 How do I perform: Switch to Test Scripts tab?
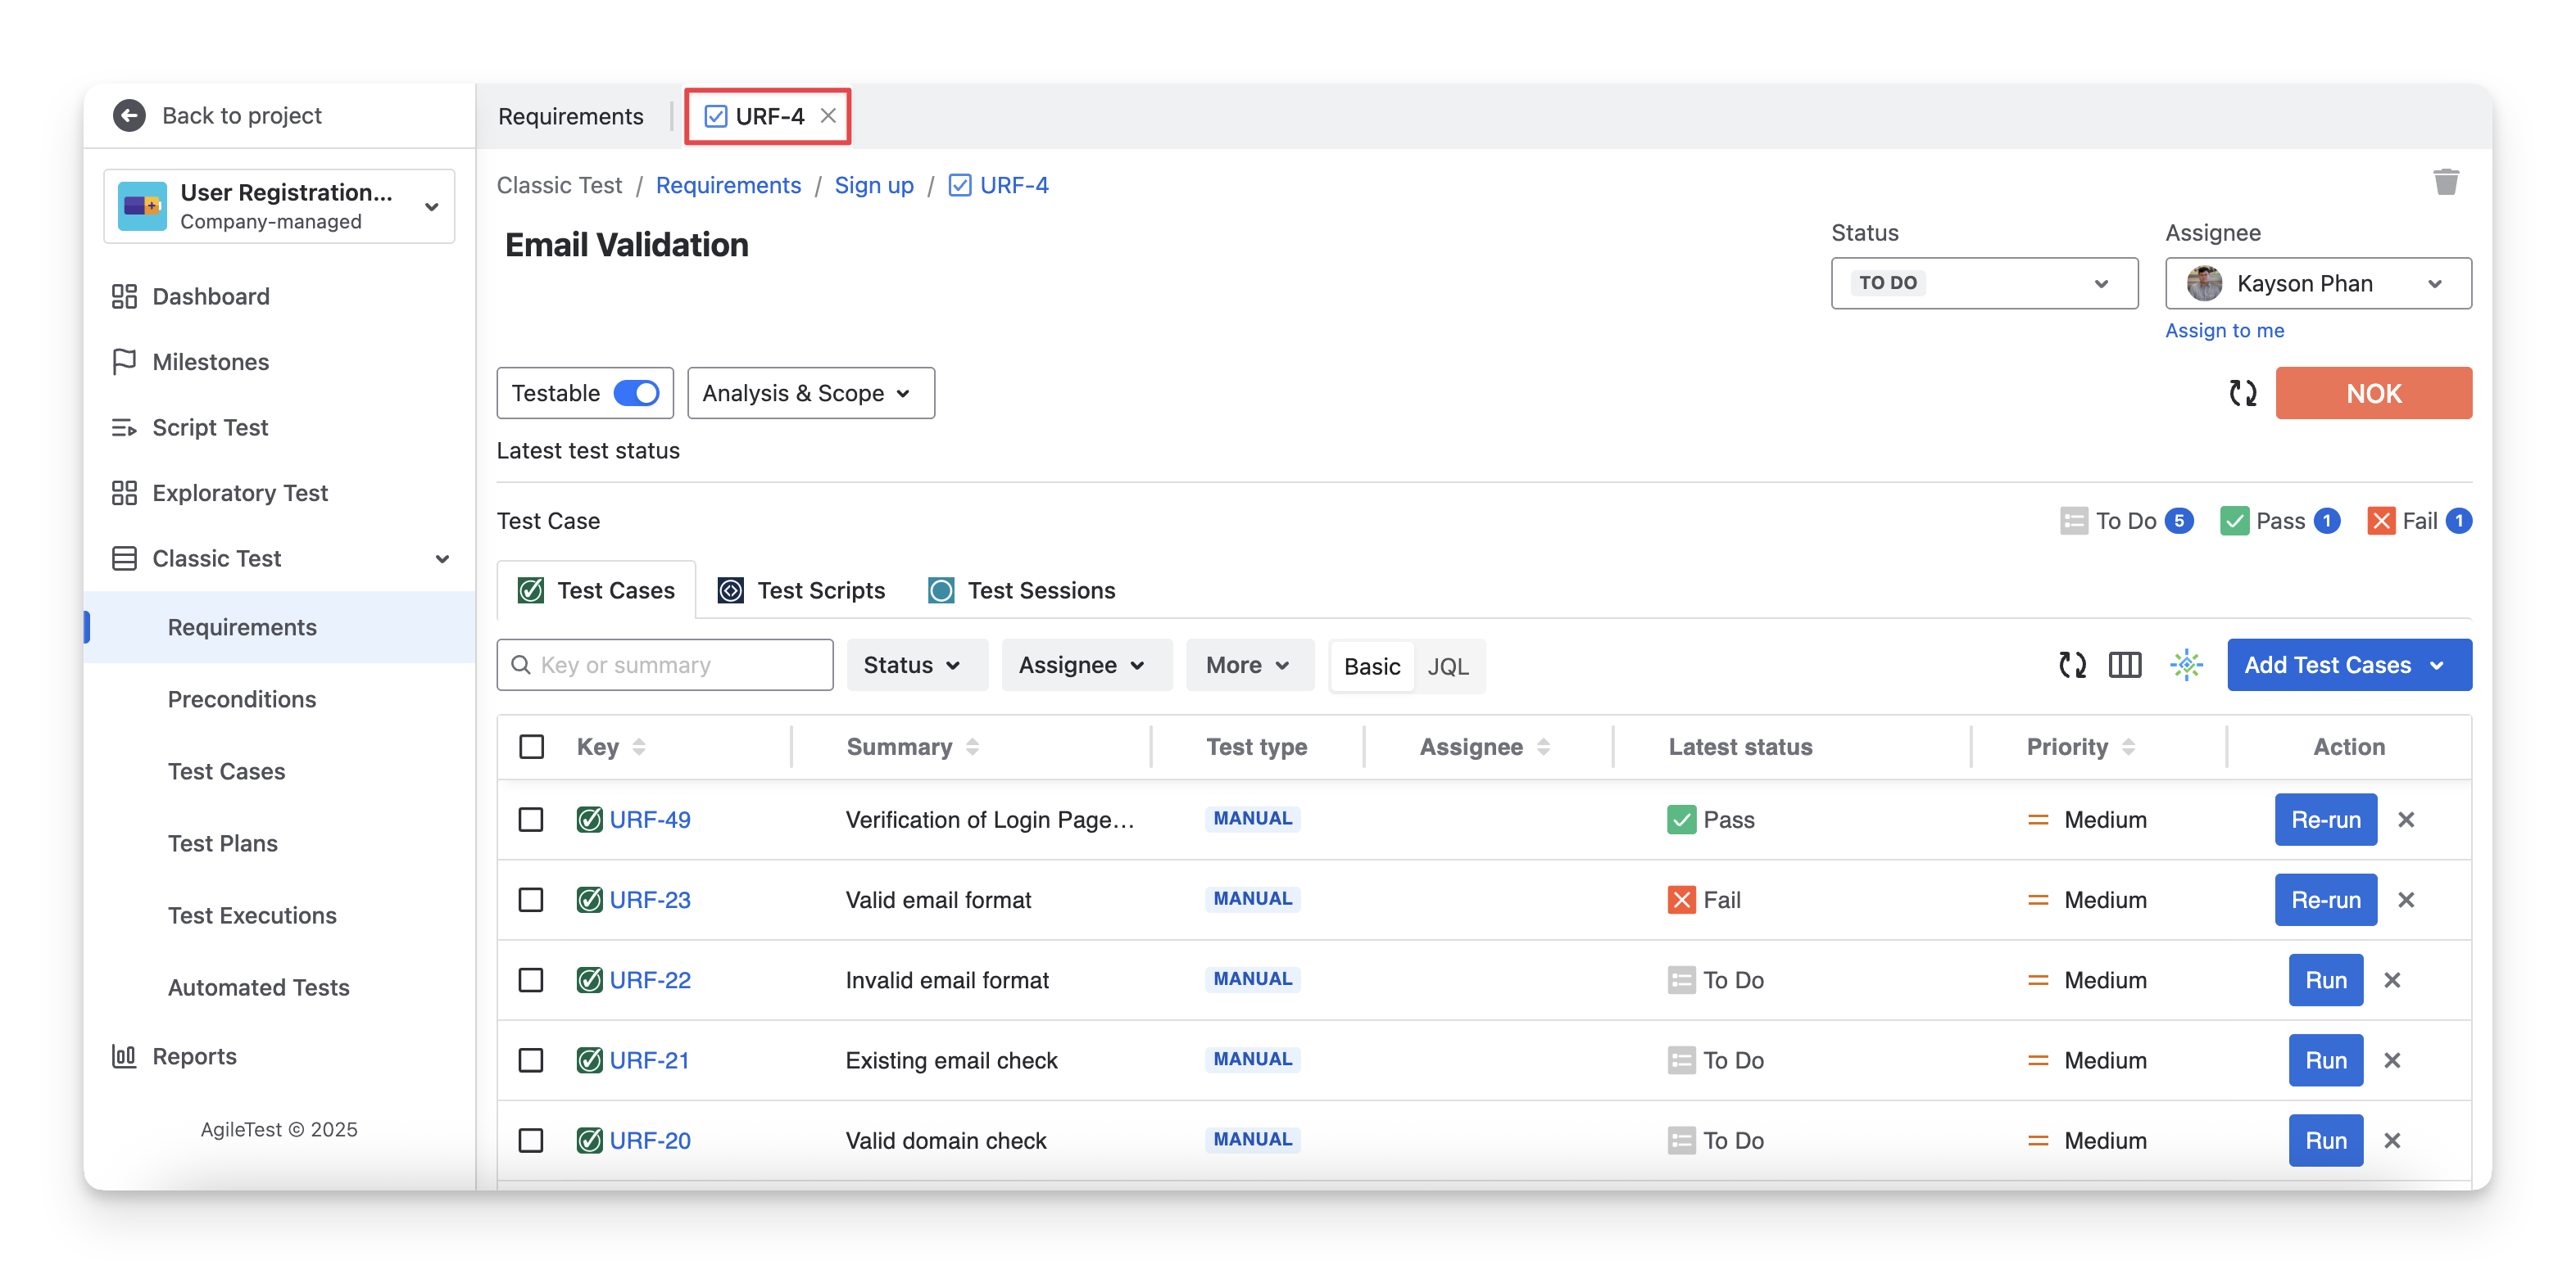[x=802, y=590]
